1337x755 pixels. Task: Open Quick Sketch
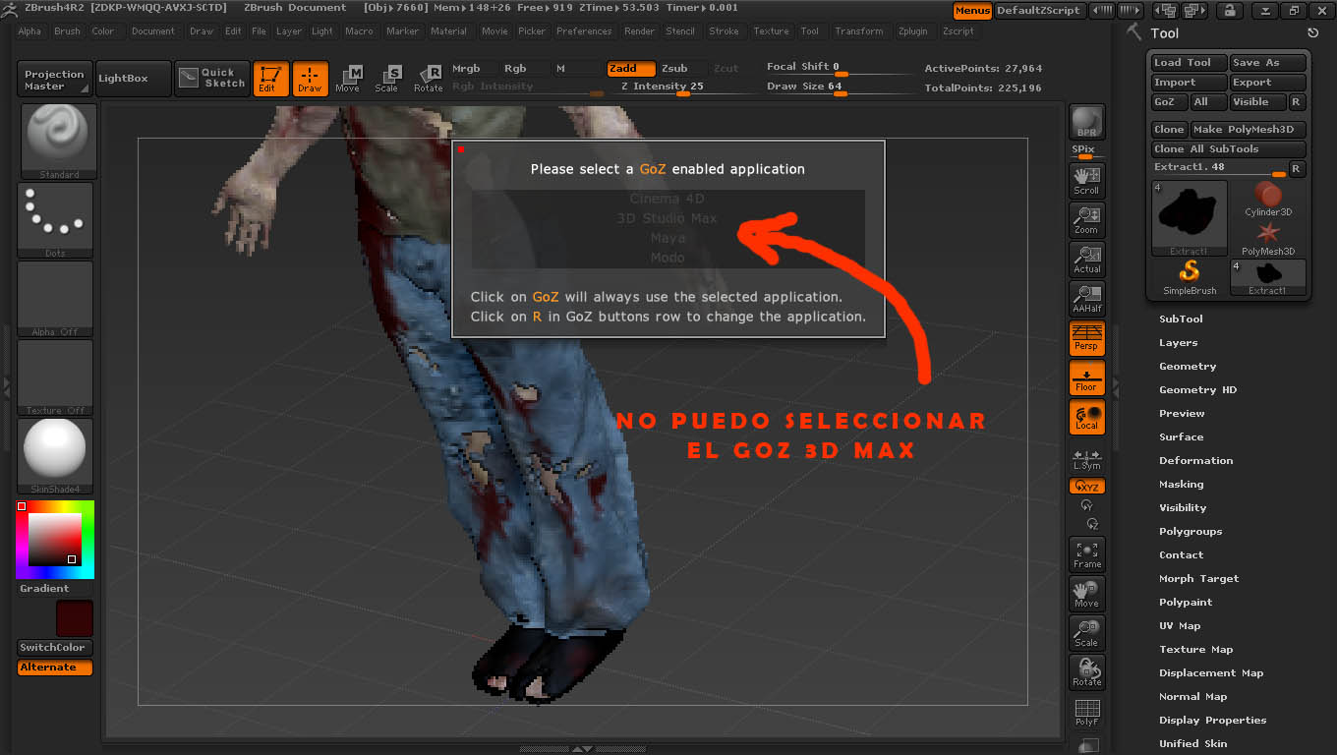[x=211, y=79]
